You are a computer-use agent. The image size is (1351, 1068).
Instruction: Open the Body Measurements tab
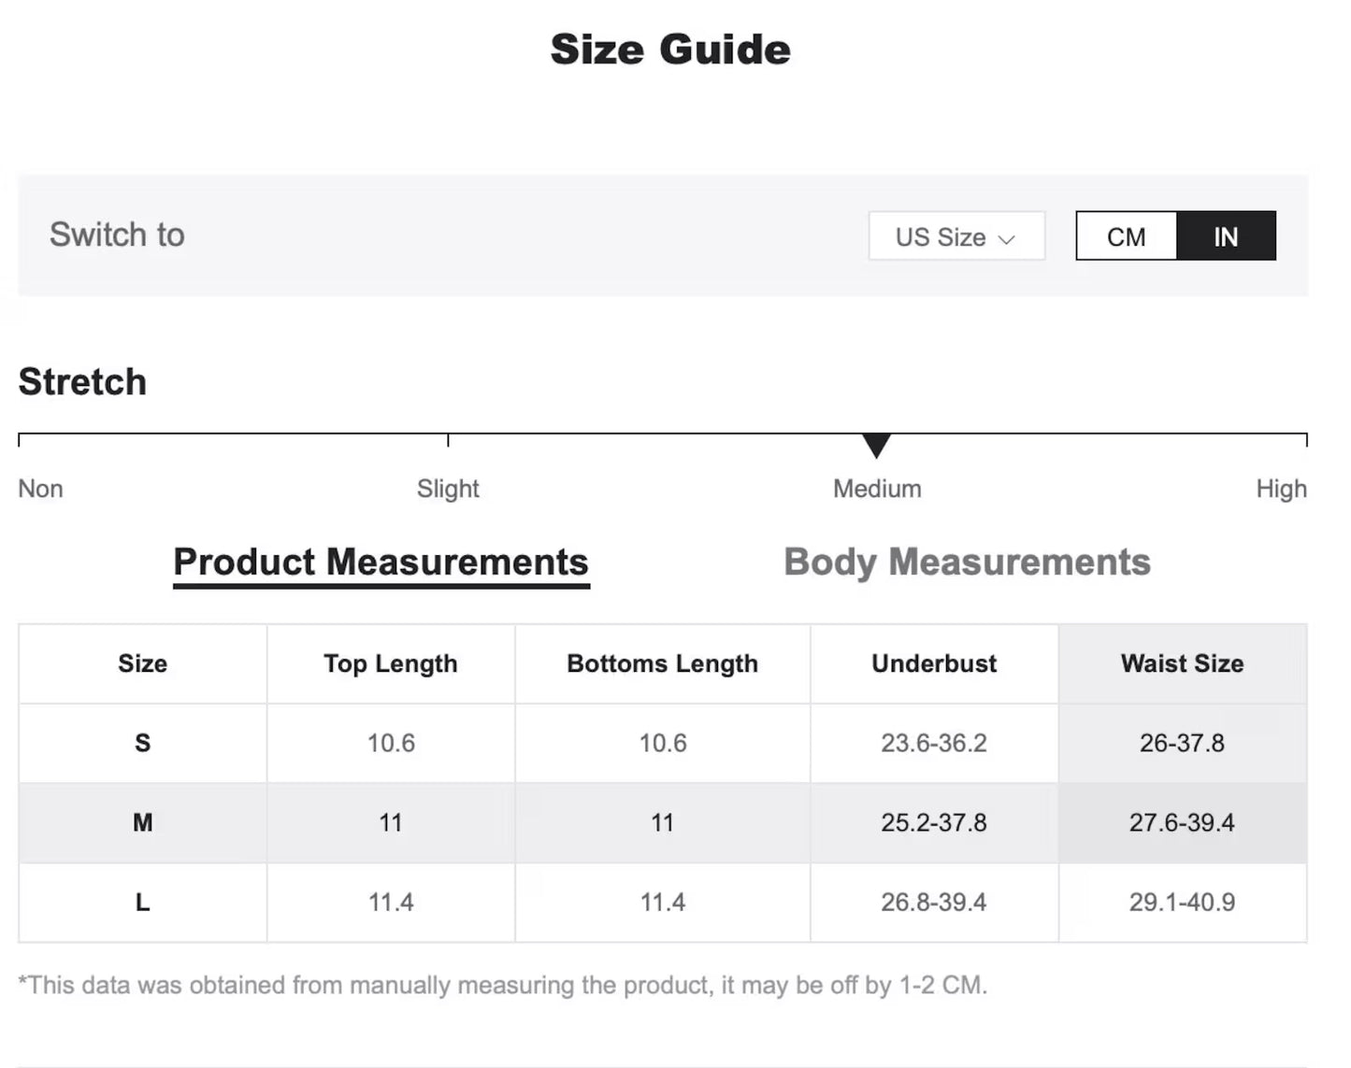967,562
